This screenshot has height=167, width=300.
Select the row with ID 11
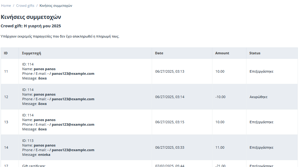[x=149, y=71]
